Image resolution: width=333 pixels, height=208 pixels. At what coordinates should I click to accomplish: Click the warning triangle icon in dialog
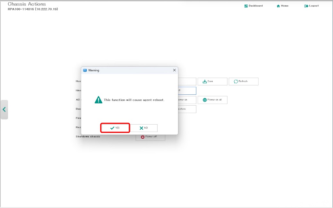coord(98,100)
